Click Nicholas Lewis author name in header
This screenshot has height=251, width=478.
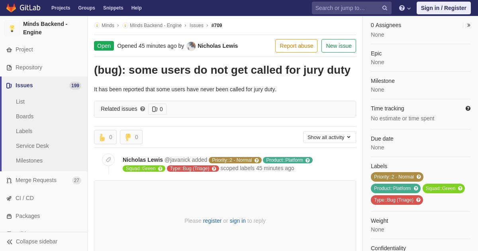(217, 46)
